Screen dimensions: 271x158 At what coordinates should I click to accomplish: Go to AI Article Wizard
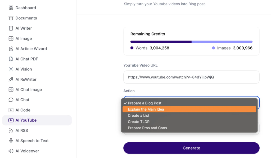31,49
